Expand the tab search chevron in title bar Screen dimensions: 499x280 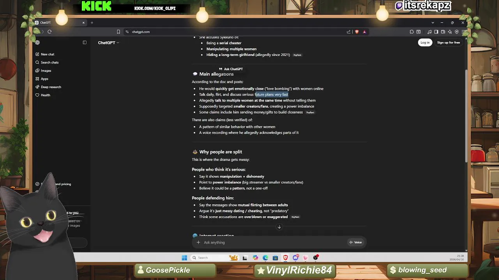[433, 23]
